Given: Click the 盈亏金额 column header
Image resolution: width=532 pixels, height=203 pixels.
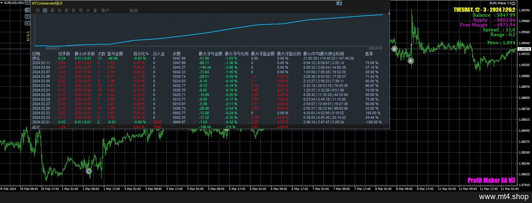Looking at the screenshot, I should 115,54.
